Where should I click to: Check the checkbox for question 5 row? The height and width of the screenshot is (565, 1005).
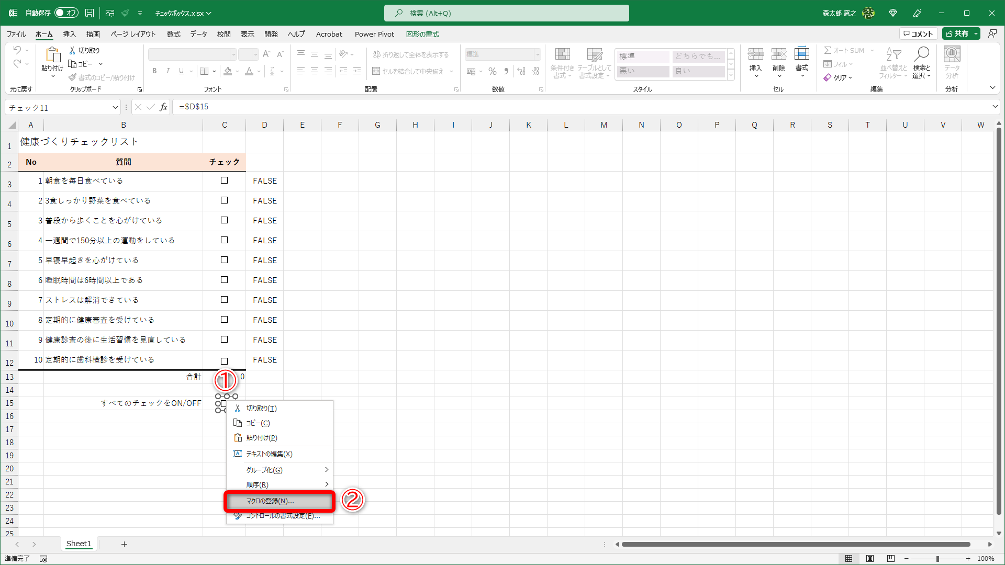coord(224,260)
